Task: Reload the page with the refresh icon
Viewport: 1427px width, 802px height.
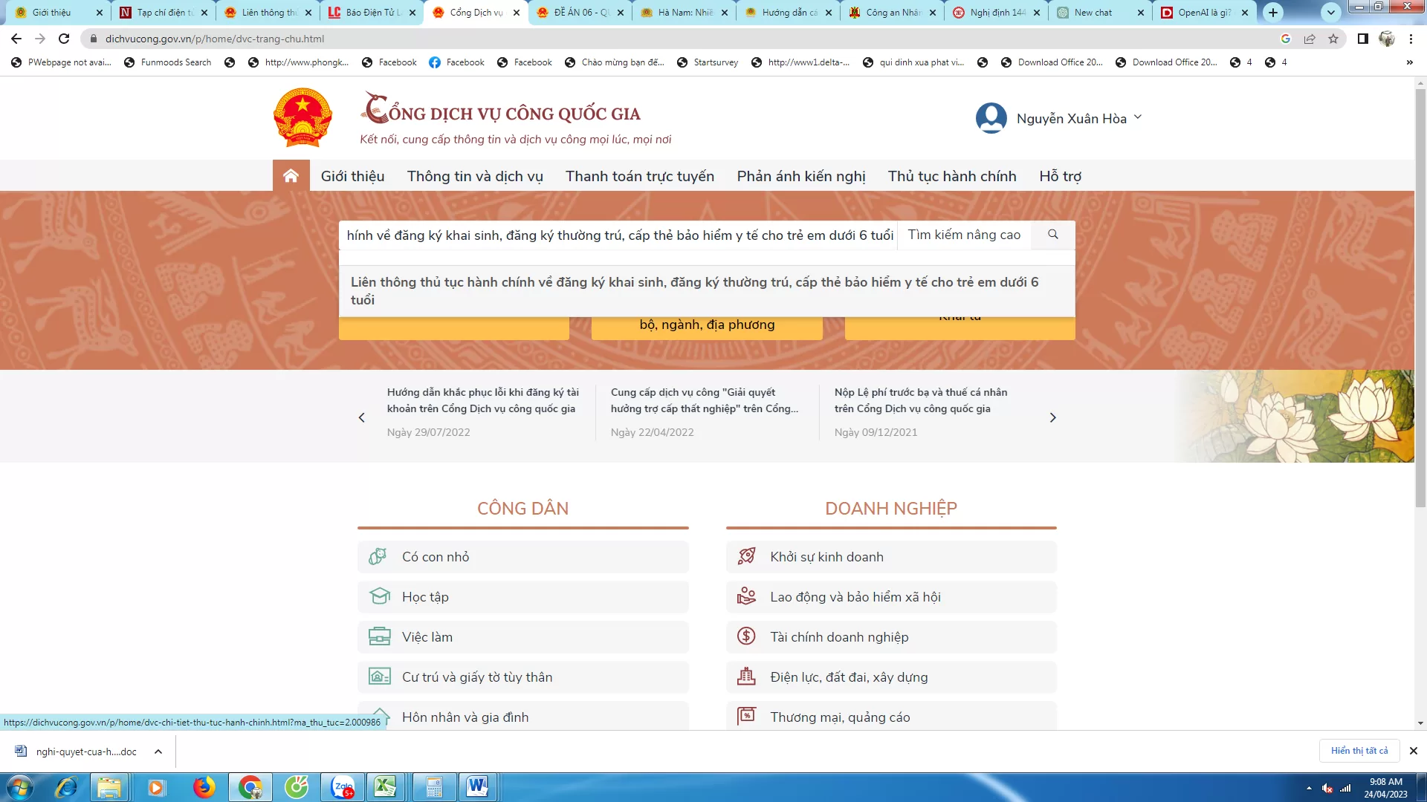Action: [64, 39]
